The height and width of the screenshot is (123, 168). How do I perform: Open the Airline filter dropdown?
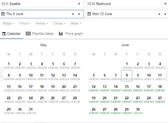(x=42, y=23)
